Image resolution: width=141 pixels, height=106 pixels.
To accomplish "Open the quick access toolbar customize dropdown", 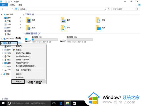I will point(11,2).
